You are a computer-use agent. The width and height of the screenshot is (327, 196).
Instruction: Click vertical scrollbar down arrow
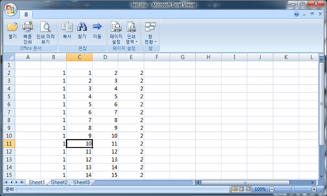click(322, 176)
